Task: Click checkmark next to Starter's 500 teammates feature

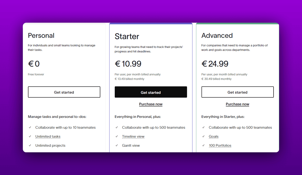Action: coord(117,127)
